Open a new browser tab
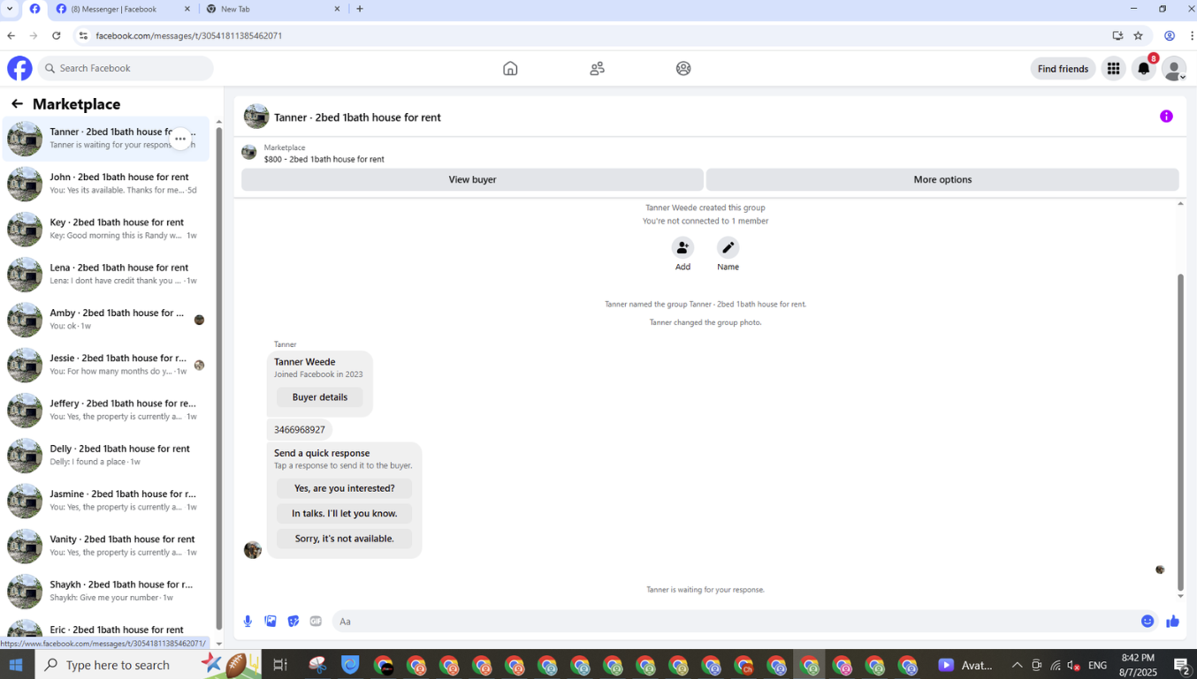This screenshot has height=679, width=1197. click(360, 9)
